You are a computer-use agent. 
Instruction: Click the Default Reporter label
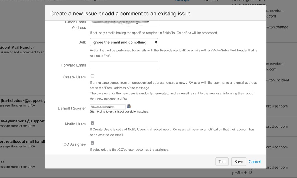72,108
